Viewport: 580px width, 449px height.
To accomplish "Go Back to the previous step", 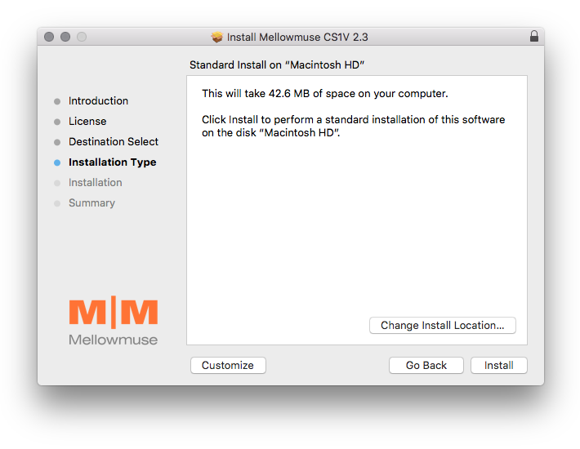I will [426, 365].
